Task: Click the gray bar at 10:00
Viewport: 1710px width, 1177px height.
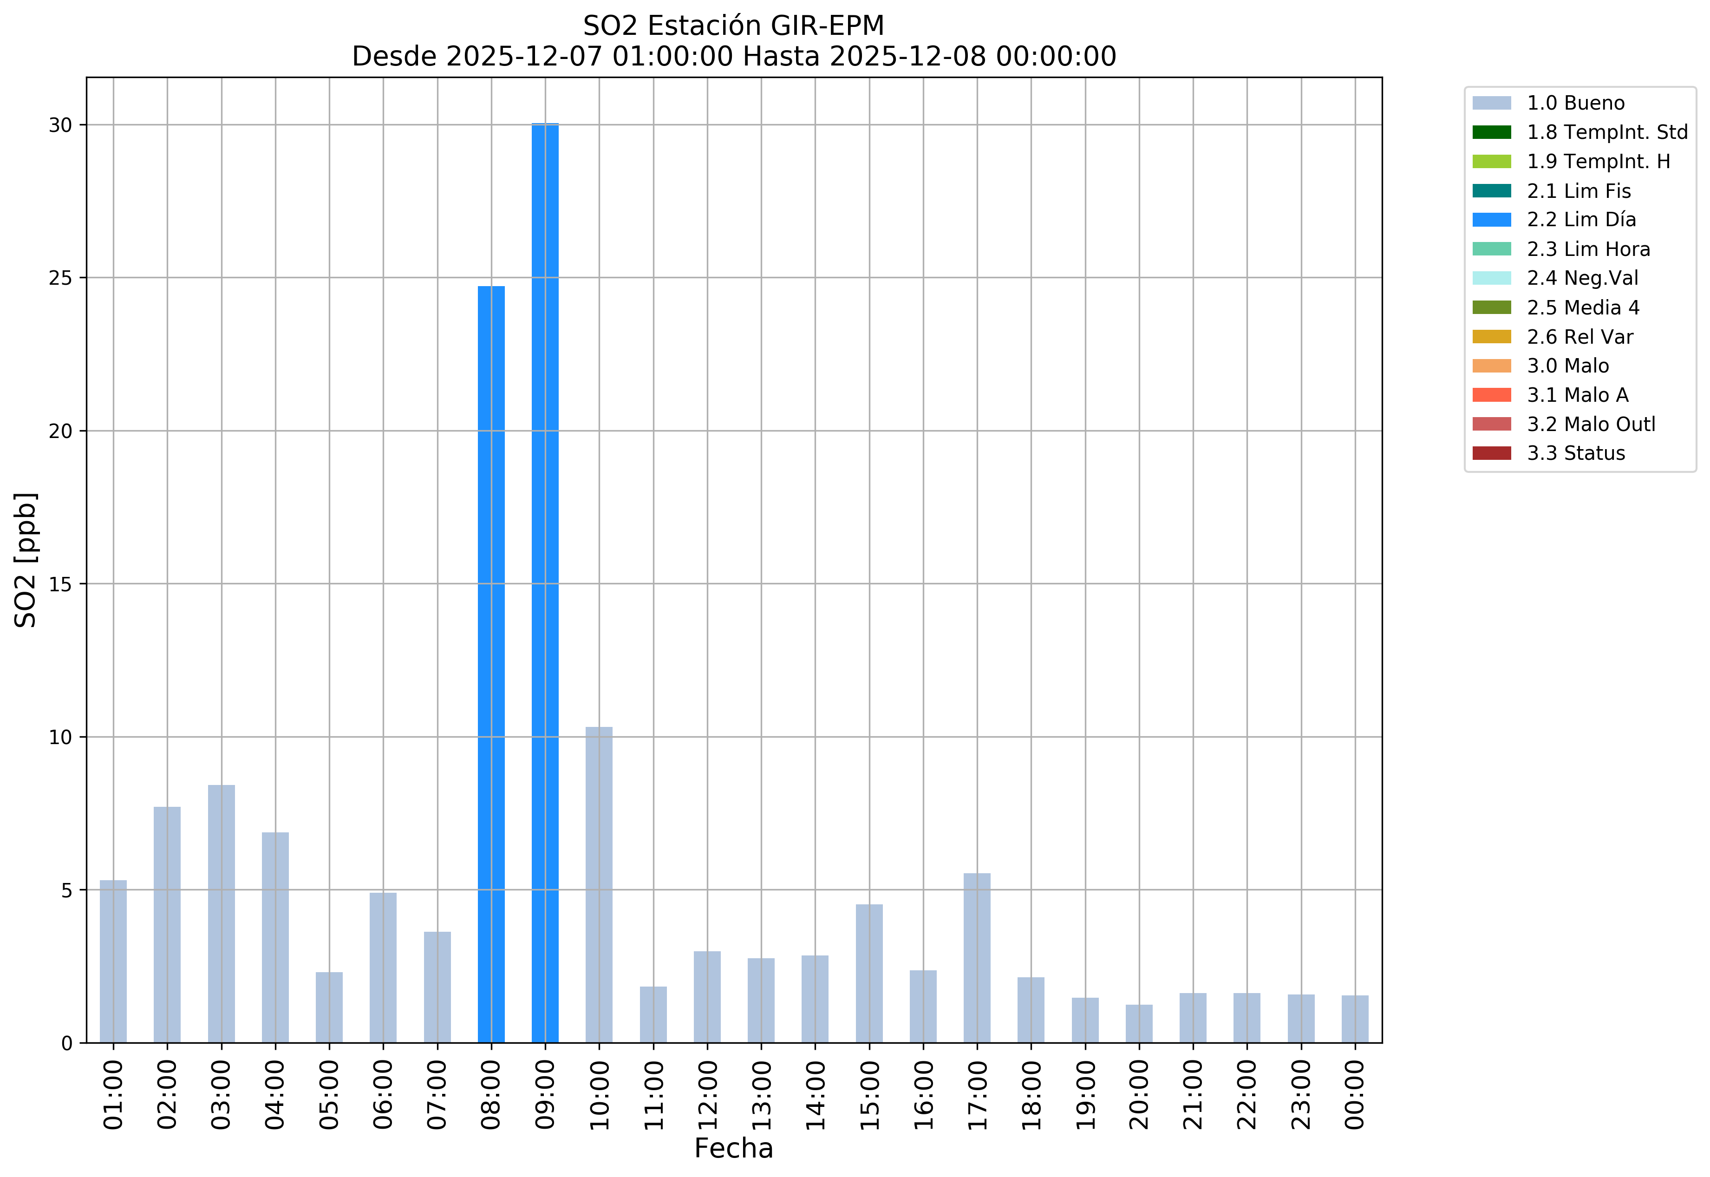Action: click(599, 885)
